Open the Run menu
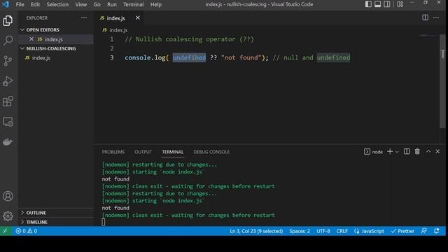448x252 pixels. (x=112, y=4)
